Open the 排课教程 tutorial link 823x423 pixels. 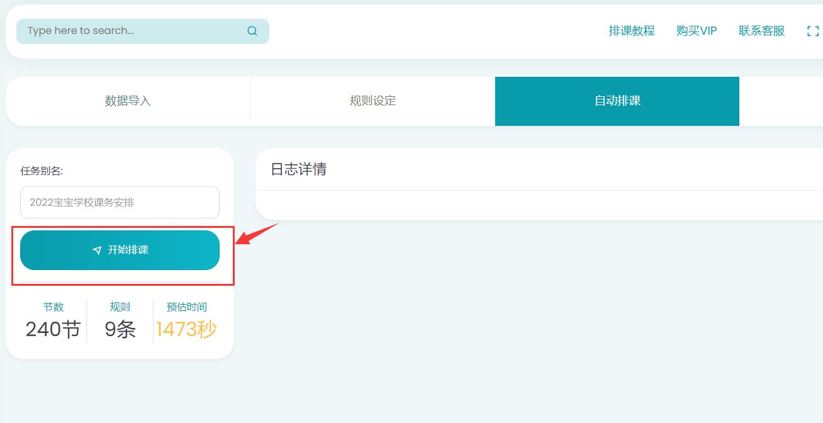click(x=632, y=31)
